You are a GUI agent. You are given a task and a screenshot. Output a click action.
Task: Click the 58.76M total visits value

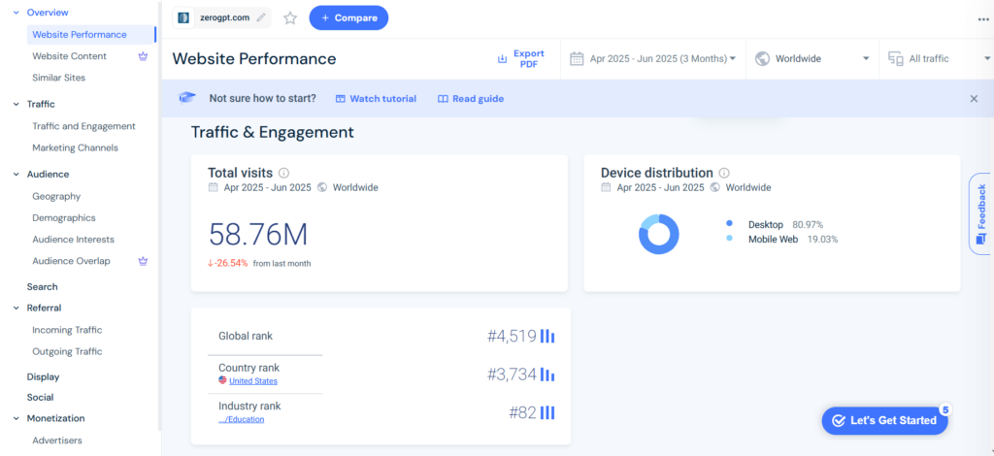(x=258, y=235)
